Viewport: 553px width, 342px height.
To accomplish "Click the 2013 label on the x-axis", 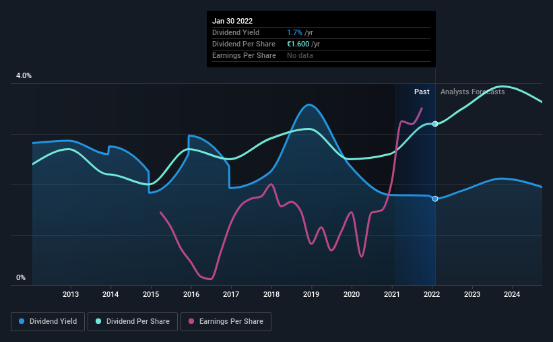I will click(x=71, y=294).
